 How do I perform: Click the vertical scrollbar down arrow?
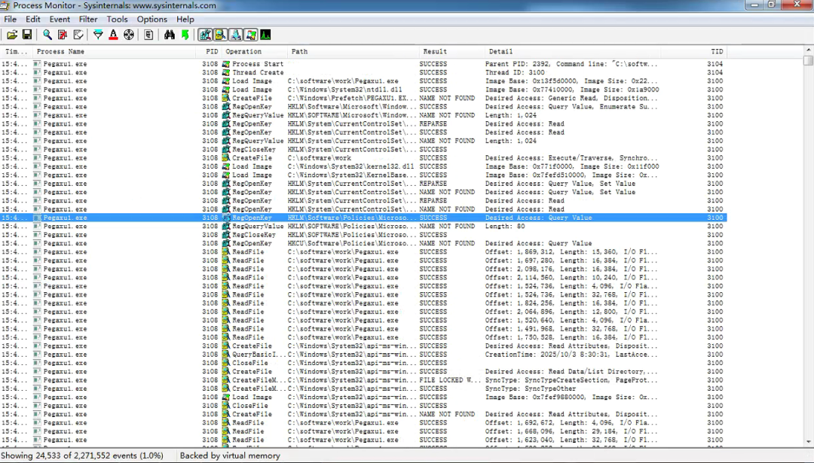point(808,442)
